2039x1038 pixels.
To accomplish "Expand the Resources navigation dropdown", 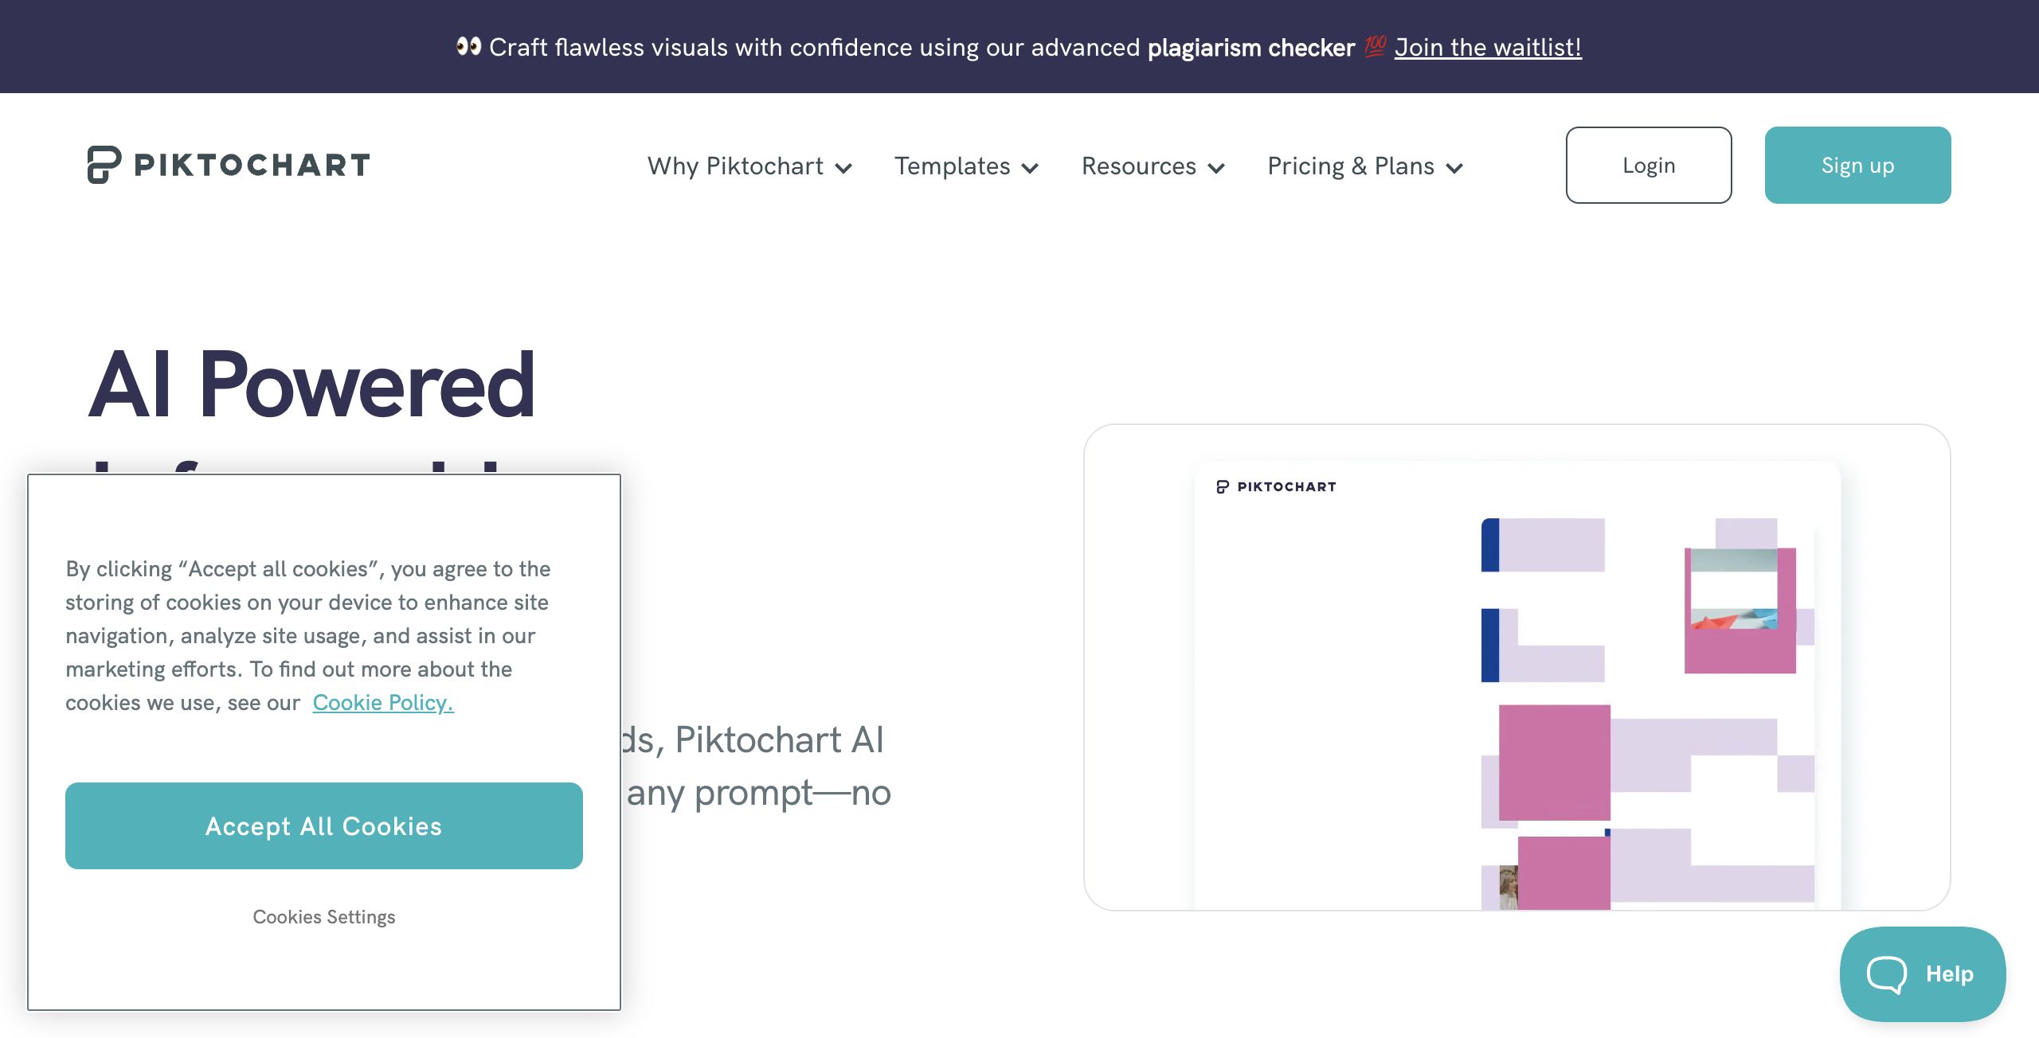I will point(1216,168).
